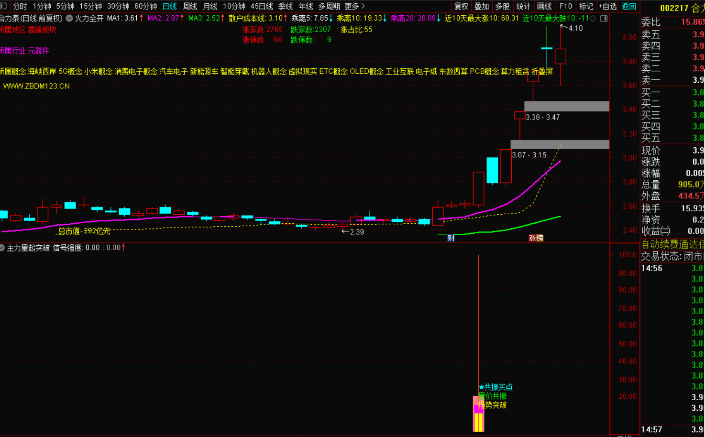The image size is (705, 437).
Task: Click 返回 to go back
Action: [x=628, y=6]
